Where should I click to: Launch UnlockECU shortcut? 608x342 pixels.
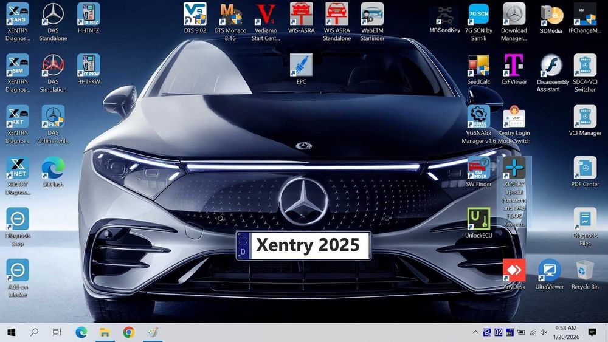pyautogui.click(x=478, y=219)
